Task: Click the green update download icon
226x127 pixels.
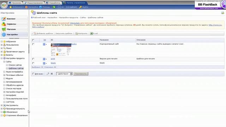Action: (54, 7)
